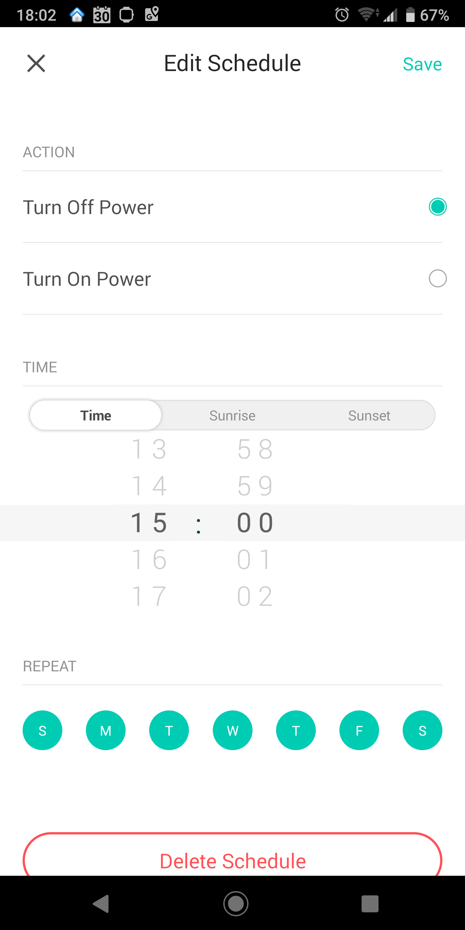Pick hour 16 in the time wheel
Image resolution: width=465 pixels, height=930 pixels.
[x=149, y=559]
